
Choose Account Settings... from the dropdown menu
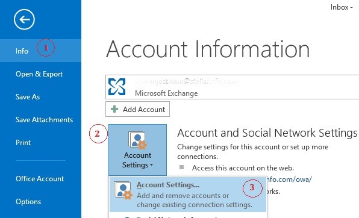[188, 195]
